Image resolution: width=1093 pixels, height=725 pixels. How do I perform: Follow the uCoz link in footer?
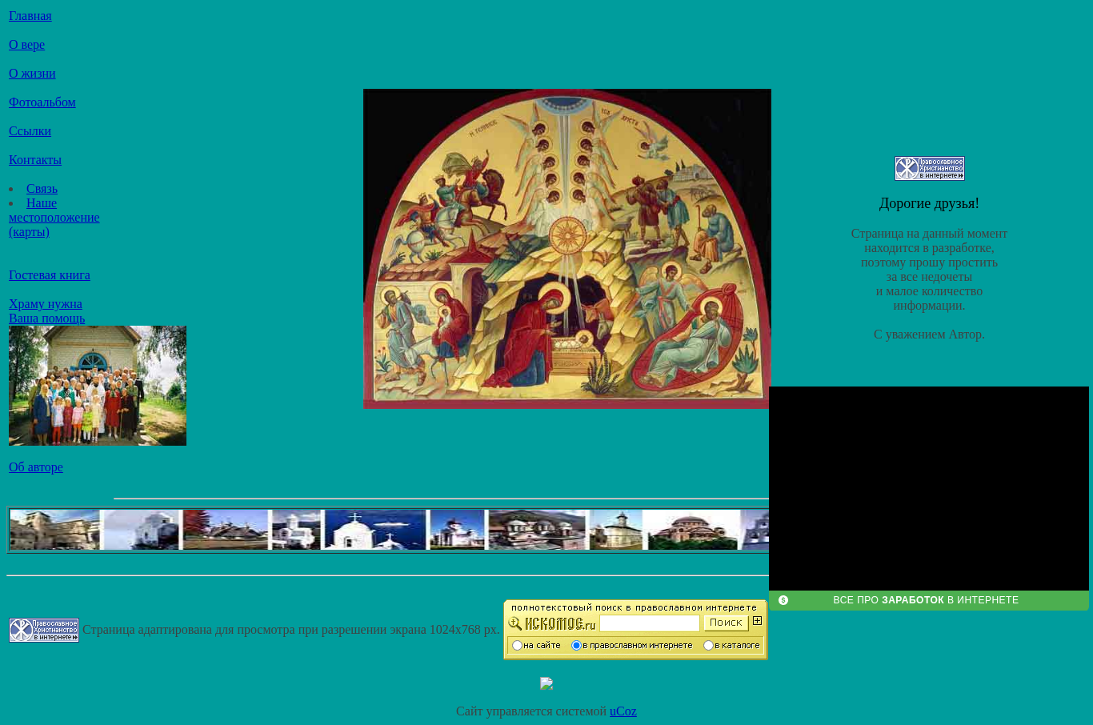point(623,711)
